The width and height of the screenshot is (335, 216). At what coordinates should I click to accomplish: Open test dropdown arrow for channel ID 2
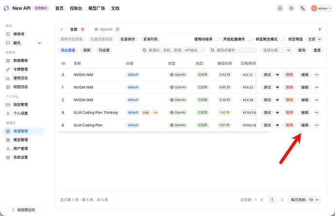(277, 100)
